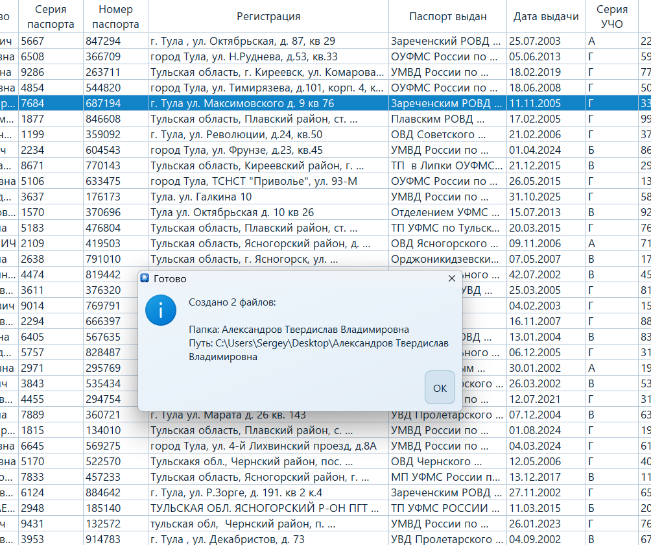
Task: Click the Серия УЧО column header
Action: 612,17
